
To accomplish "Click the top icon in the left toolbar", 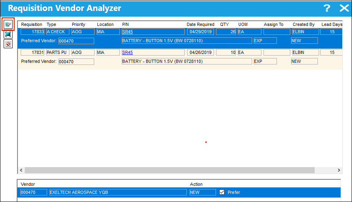I will [8, 24].
